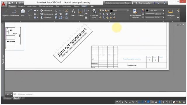Switch to the Модель layout tab
187x105 pixels.
tap(7, 98)
